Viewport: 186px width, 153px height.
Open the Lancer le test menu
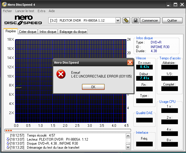[x=25, y=11]
